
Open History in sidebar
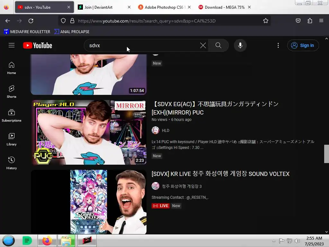coord(12,163)
